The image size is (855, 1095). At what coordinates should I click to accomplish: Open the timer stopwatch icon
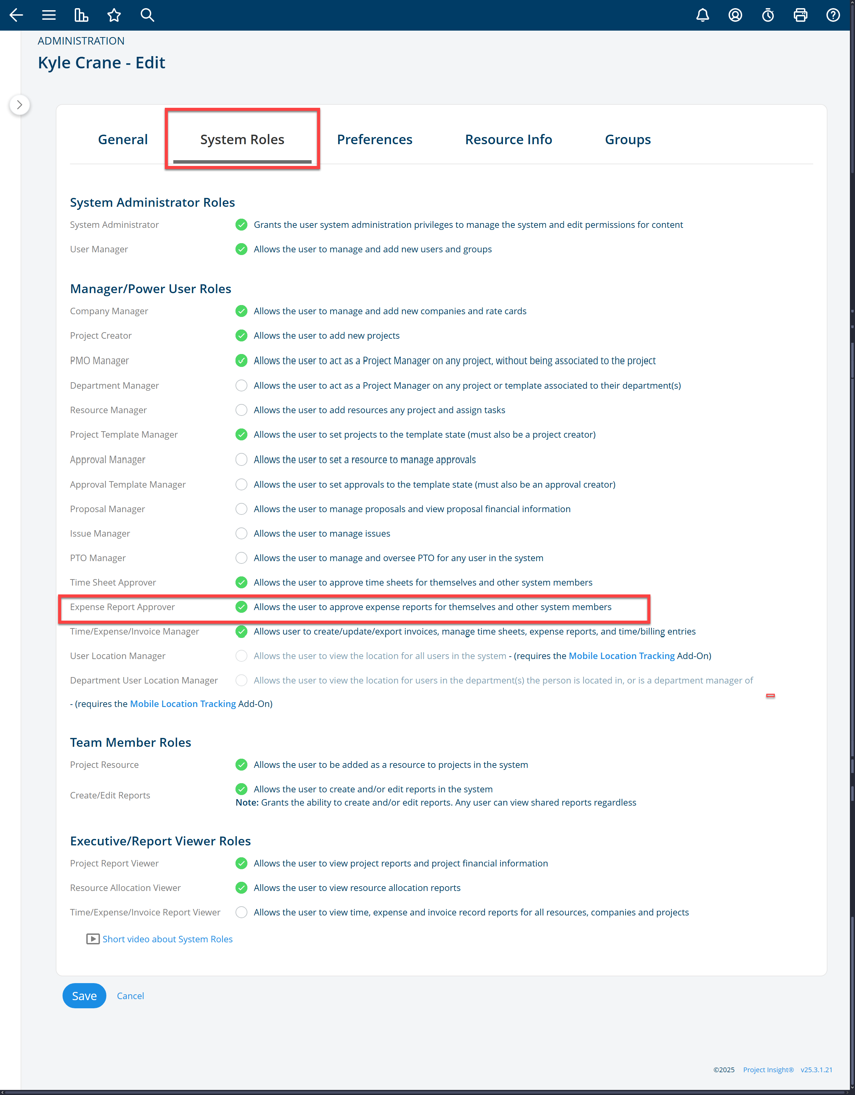tap(768, 15)
